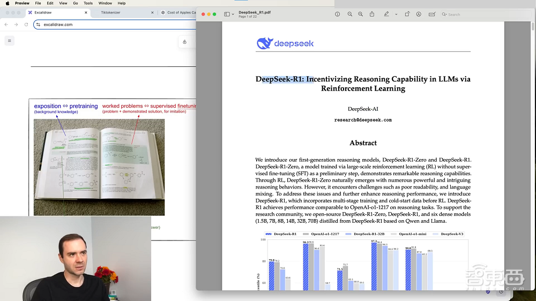This screenshot has height=301, width=536.
Task: Switch to the Tiktokenizer browser tab
Action: (x=110, y=12)
